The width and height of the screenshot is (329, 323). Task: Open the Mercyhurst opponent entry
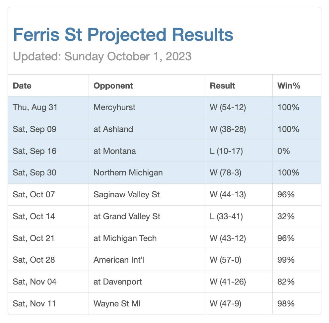coord(114,107)
